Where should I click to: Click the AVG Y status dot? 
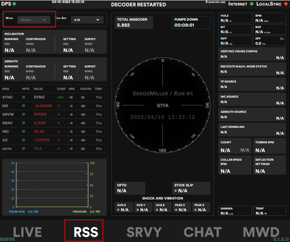click(x=138, y=210)
